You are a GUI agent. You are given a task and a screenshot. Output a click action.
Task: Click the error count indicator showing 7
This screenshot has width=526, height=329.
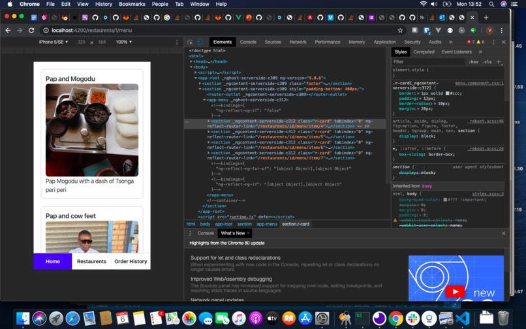pyautogui.click(x=471, y=42)
